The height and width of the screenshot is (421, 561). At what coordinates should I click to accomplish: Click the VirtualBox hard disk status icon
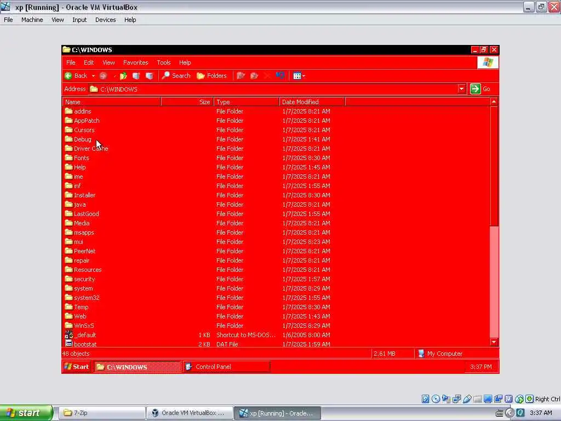click(425, 399)
